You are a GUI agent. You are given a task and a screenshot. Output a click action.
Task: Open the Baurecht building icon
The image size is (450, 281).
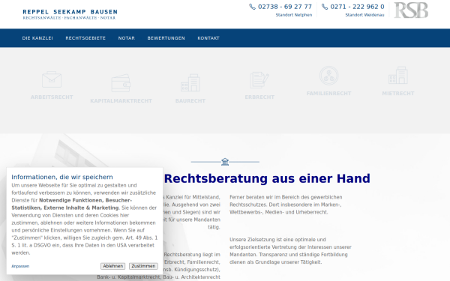[190, 83]
